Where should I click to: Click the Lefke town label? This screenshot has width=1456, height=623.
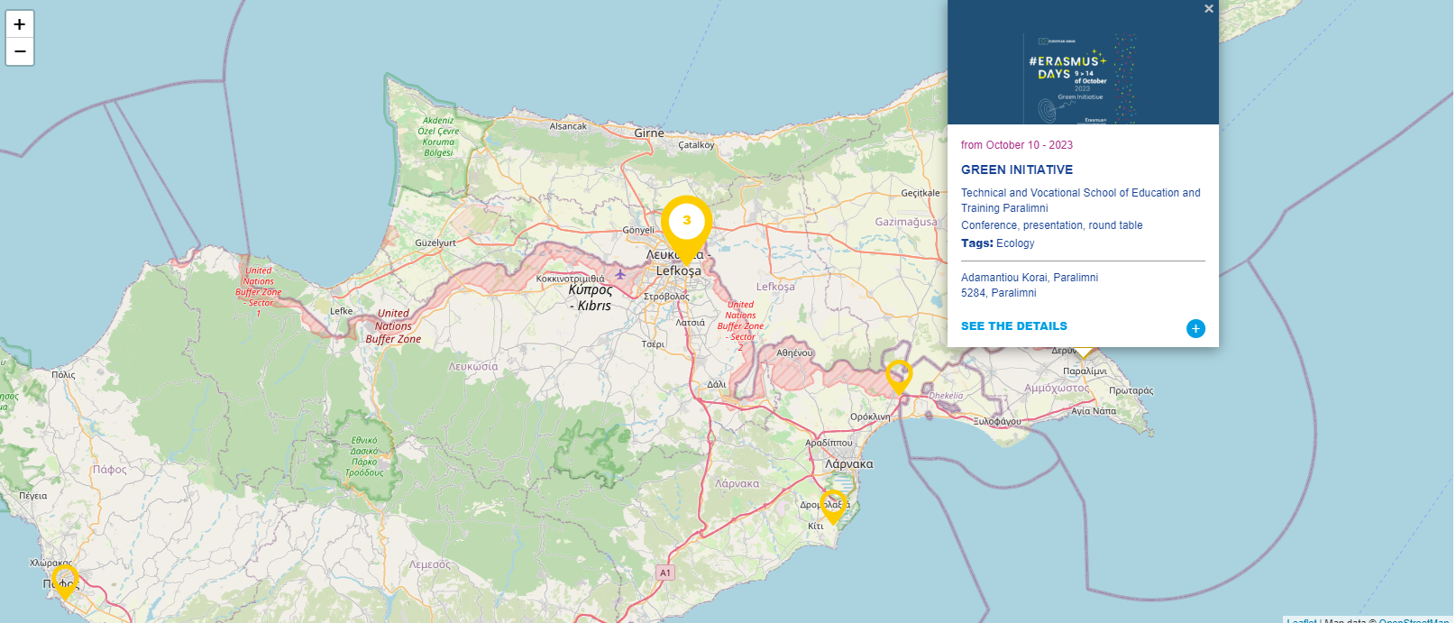[x=342, y=311]
